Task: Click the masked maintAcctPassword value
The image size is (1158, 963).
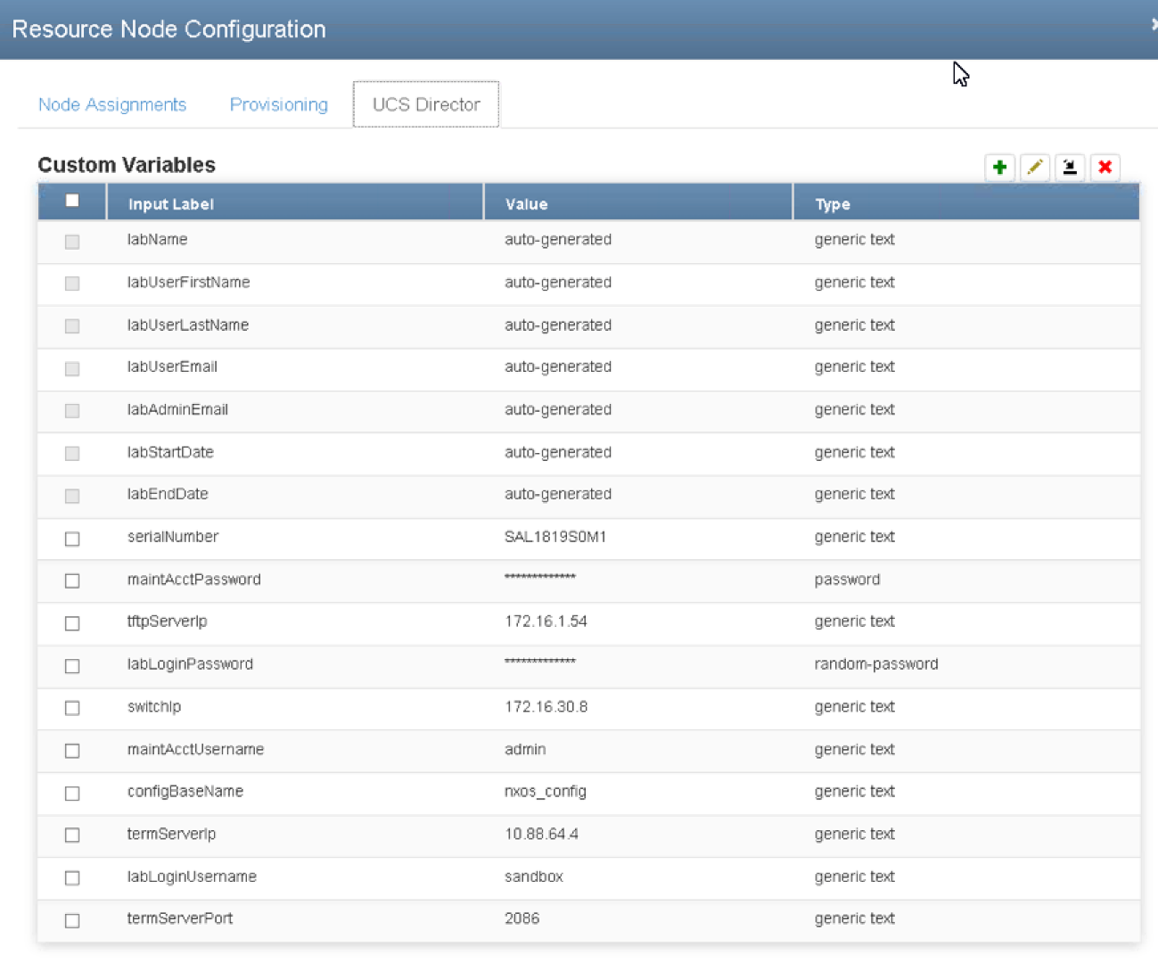Action: (540, 578)
